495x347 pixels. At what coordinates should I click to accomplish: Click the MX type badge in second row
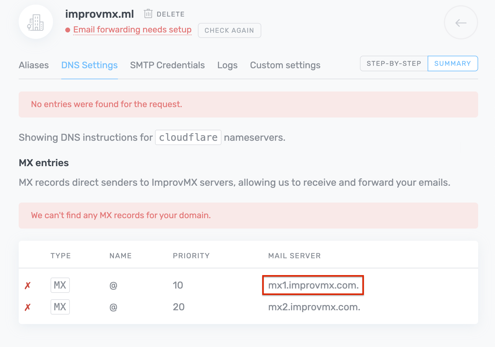tap(60, 307)
